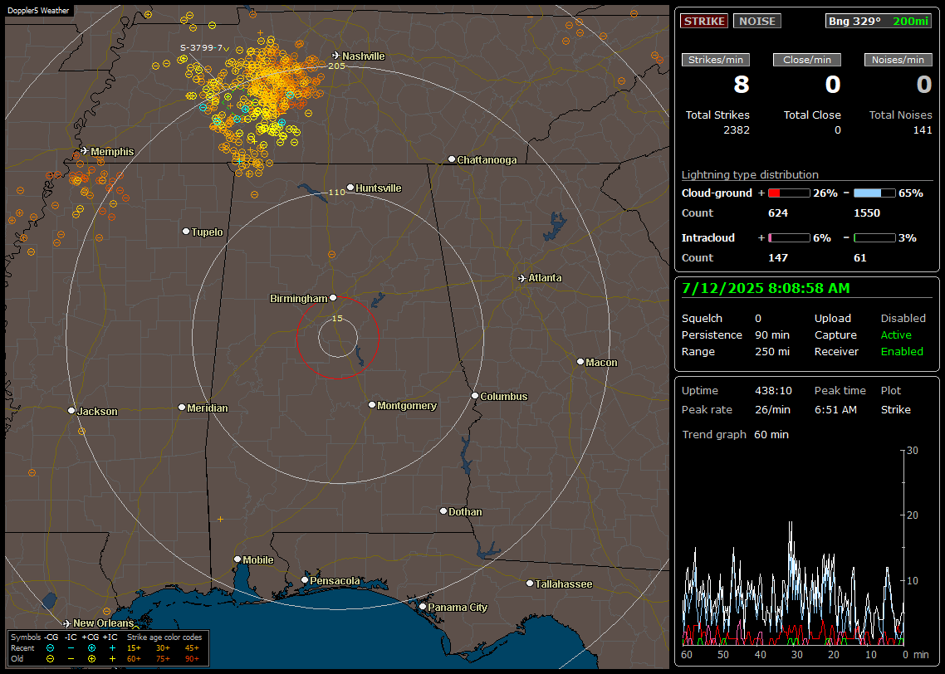Select the Birmingham city marker dot
This screenshot has width=945, height=674.
point(333,297)
